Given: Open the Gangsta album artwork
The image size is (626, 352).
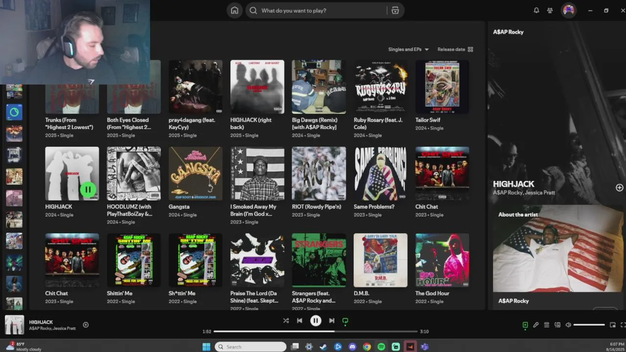Looking at the screenshot, I should [196, 174].
